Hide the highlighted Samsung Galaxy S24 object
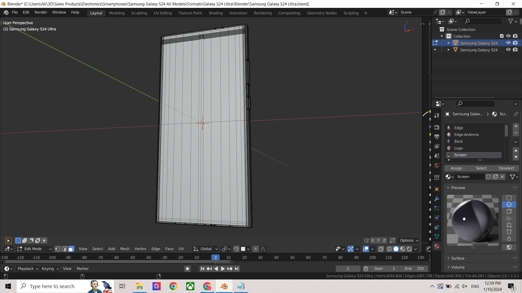 pos(508,43)
